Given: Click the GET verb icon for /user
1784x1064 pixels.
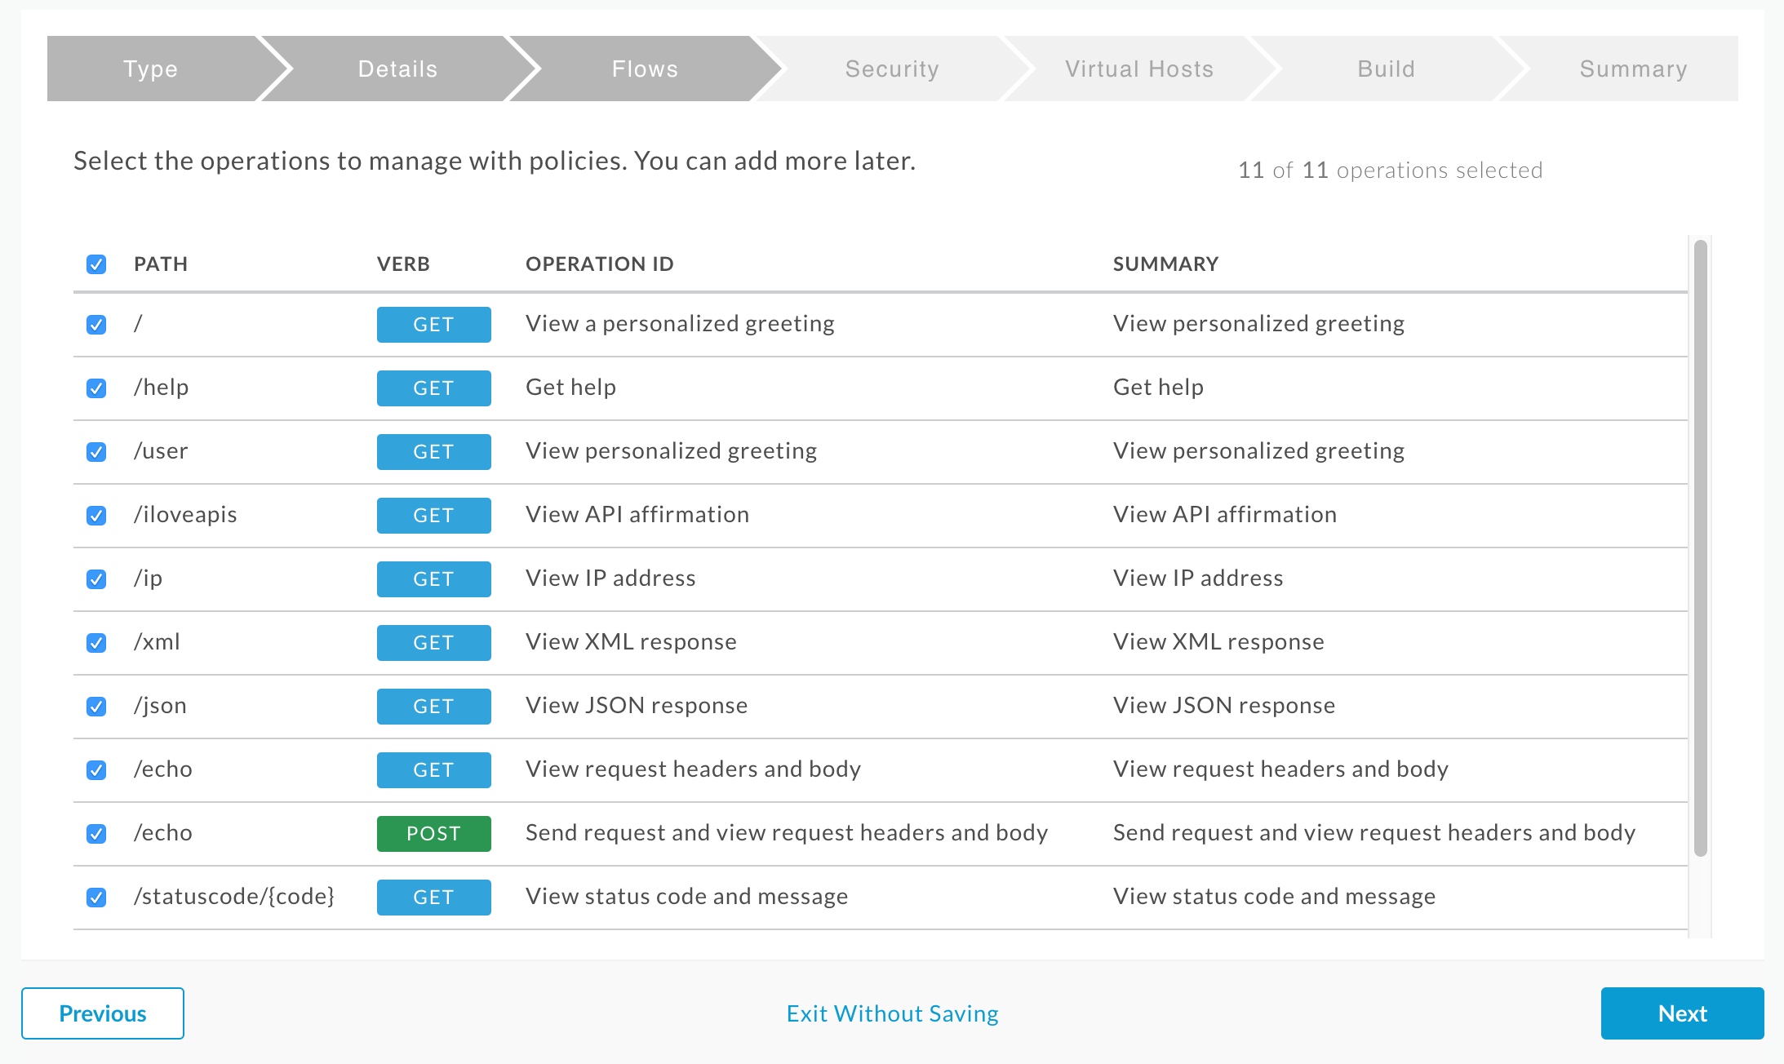Looking at the screenshot, I should coord(432,452).
